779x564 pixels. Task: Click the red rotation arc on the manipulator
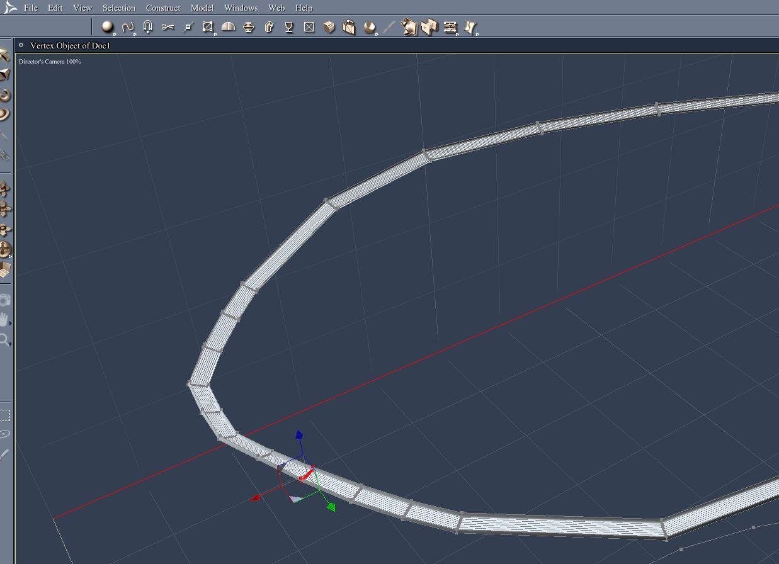point(307,474)
